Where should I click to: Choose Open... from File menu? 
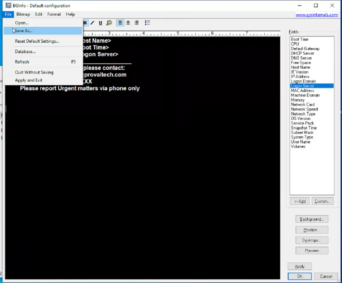(x=43, y=23)
